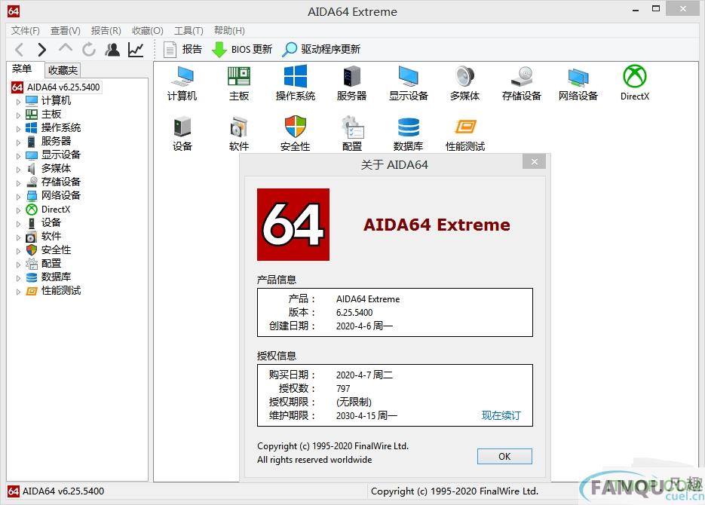This screenshot has width=705, height=505.
Task: Expand the 网络设备 tree node arrow
Action: (18, 196)
